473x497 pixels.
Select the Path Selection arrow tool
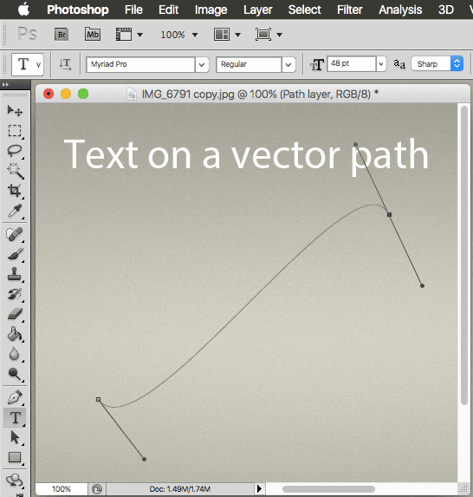click(x=15, y=437)
